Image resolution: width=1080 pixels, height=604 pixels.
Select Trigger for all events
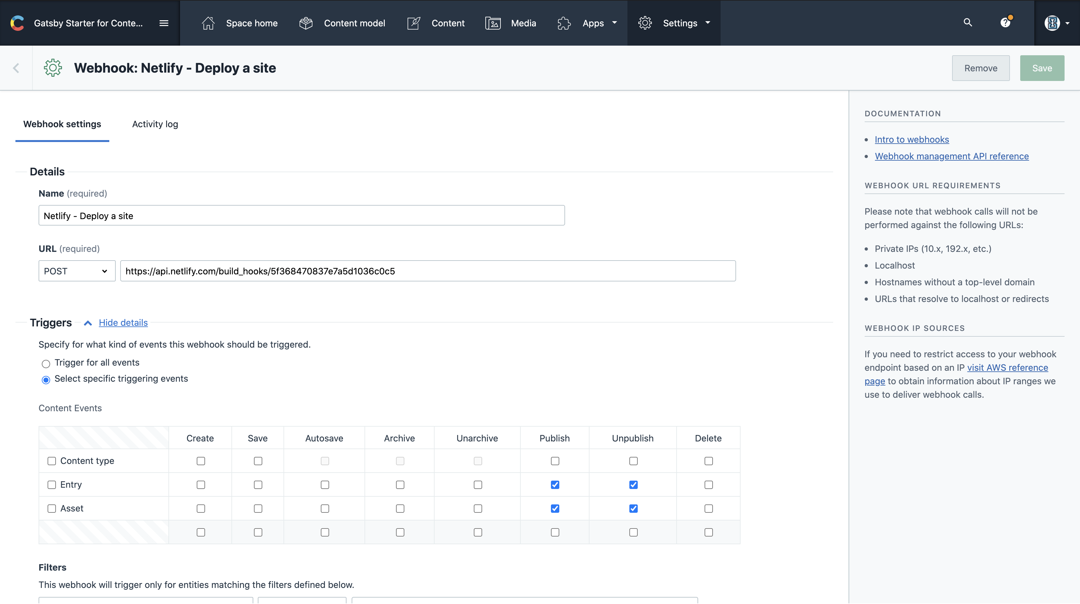tap(46, 363)
